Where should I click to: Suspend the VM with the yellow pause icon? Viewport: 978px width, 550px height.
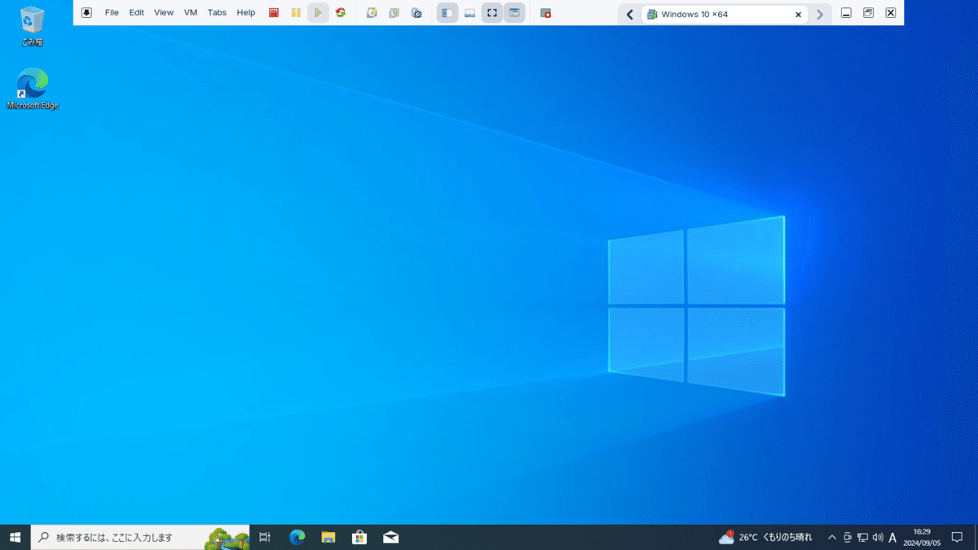[x=296, y=13]
